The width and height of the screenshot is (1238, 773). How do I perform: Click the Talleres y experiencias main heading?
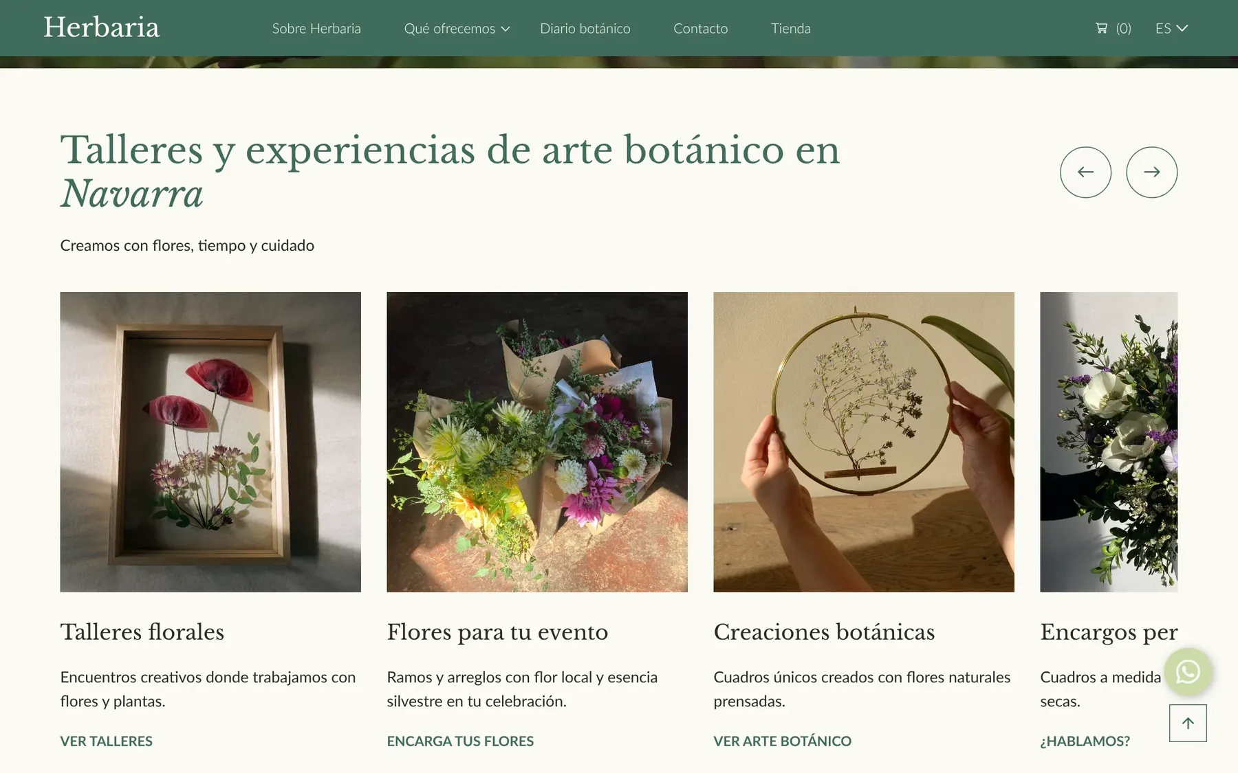coord(450,171)
